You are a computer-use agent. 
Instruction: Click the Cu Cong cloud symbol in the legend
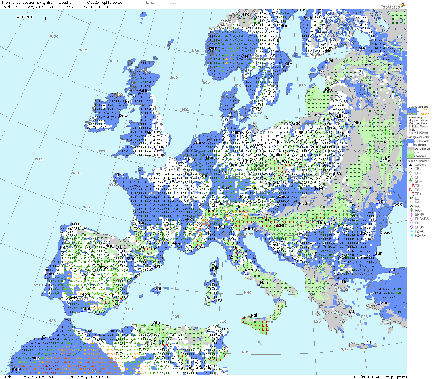[x=410, y=165]
